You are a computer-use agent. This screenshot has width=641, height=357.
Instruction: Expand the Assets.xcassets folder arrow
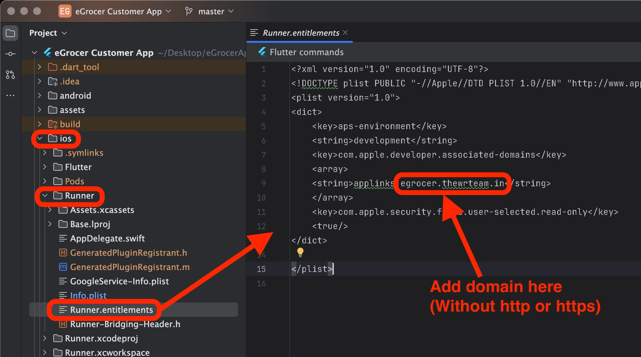50,210
